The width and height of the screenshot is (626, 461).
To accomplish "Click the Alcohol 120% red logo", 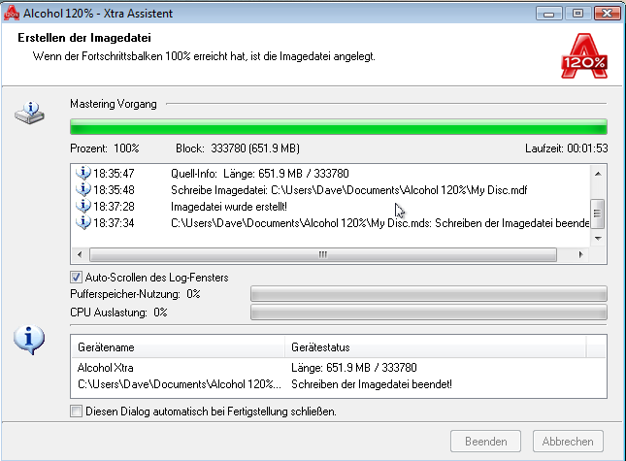I will 584,56.
